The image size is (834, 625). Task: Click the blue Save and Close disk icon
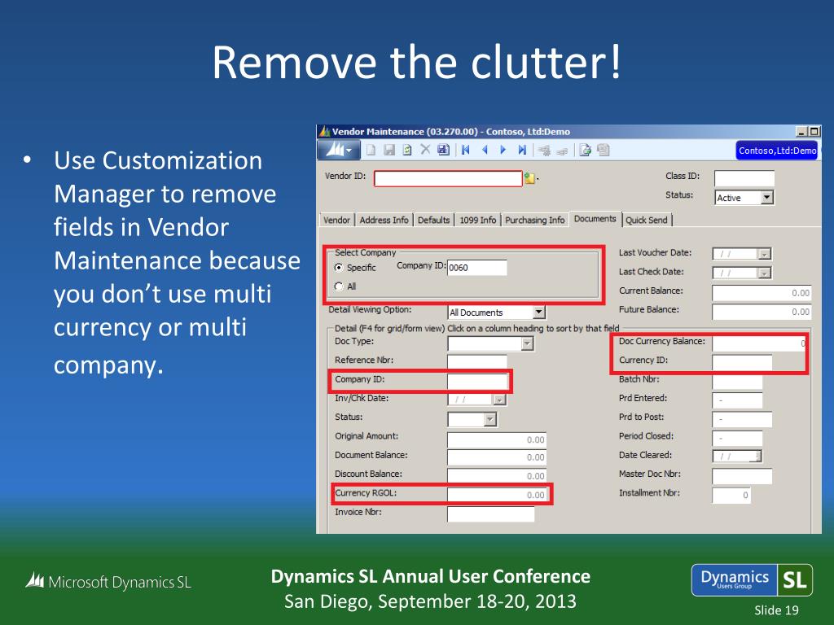443,151
